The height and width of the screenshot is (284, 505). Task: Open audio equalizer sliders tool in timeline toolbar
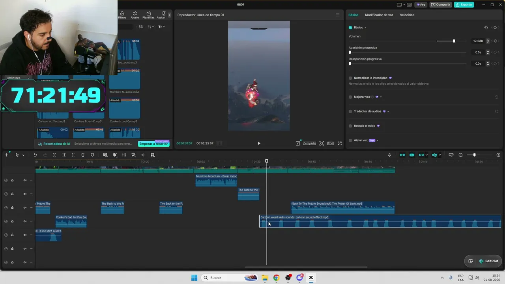(124, 155)
